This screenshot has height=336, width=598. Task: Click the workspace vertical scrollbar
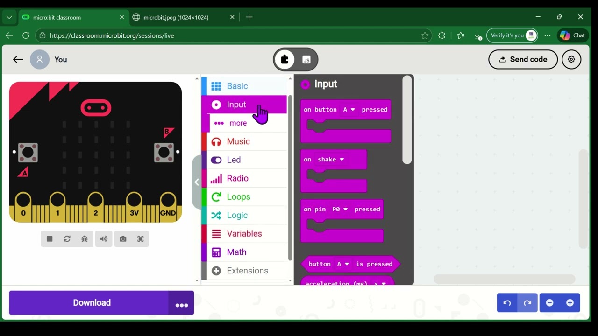[583, 199]
